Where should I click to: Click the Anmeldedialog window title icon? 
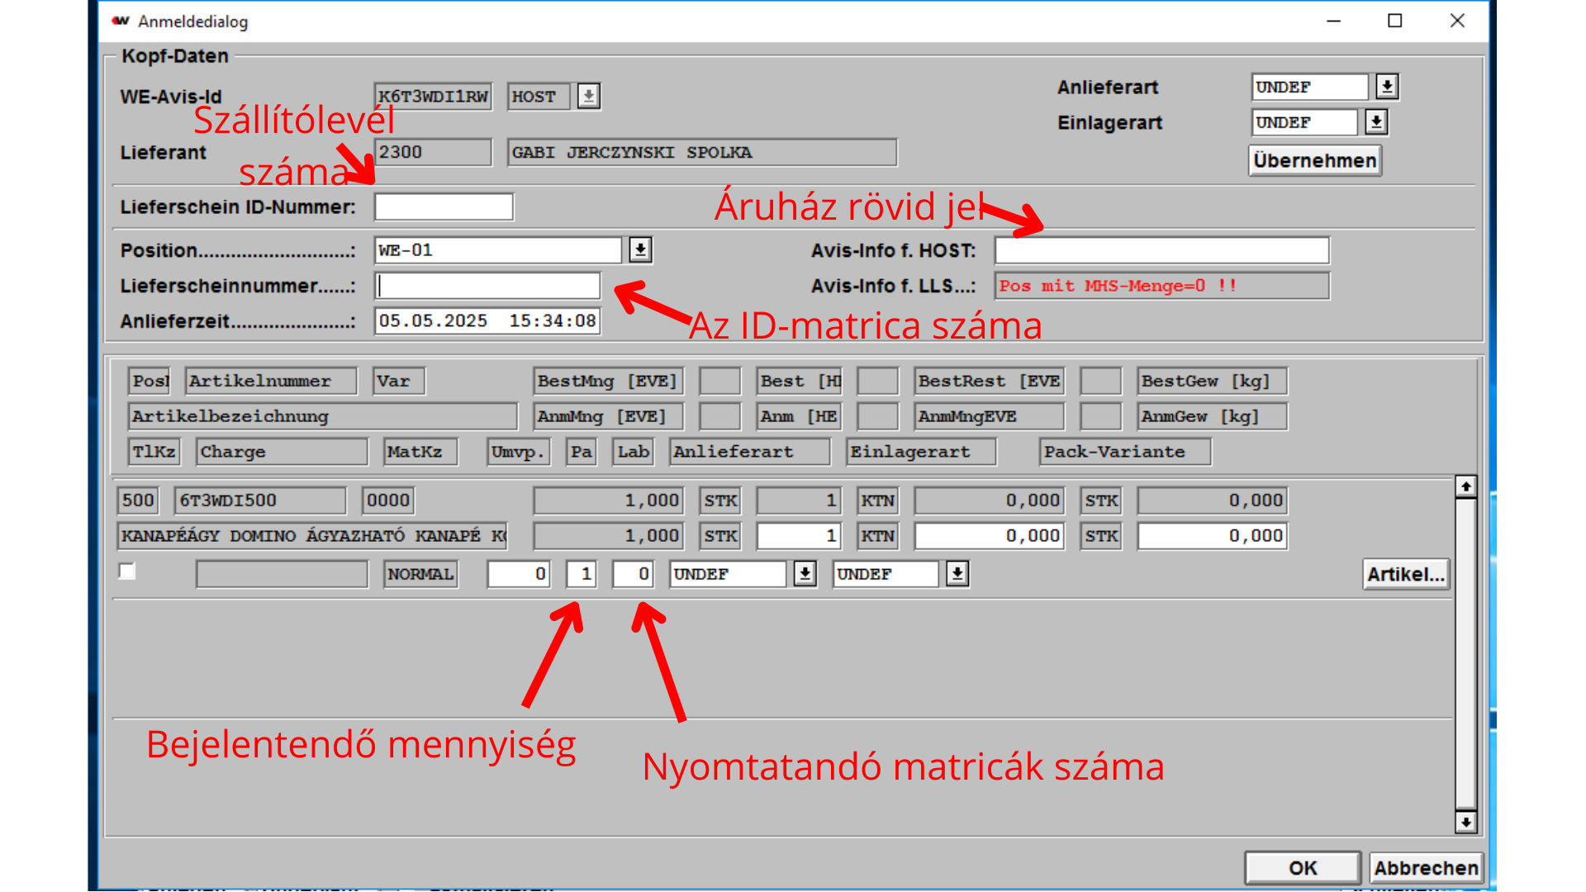click(121, 21)
